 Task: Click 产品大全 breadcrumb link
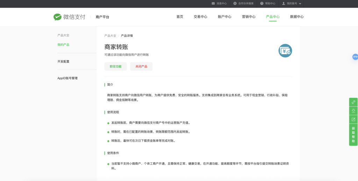click(110, 36)
